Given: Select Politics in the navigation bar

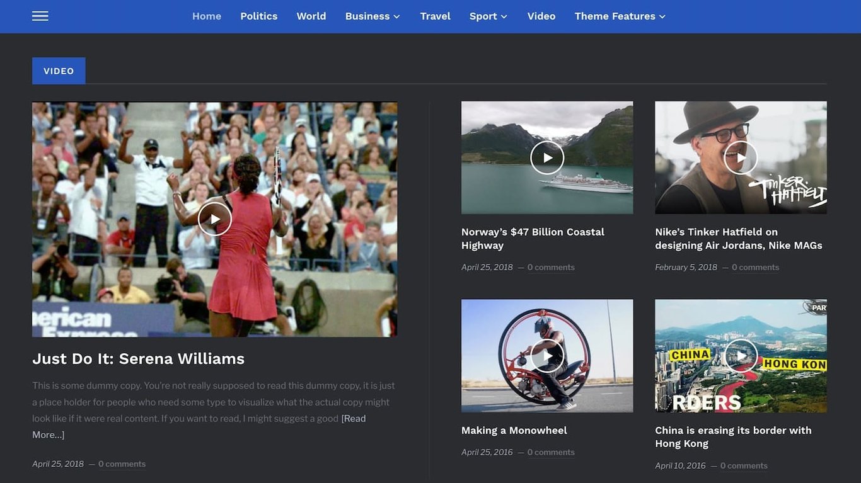Looking at the screenshot, I should tap(258, 16).
